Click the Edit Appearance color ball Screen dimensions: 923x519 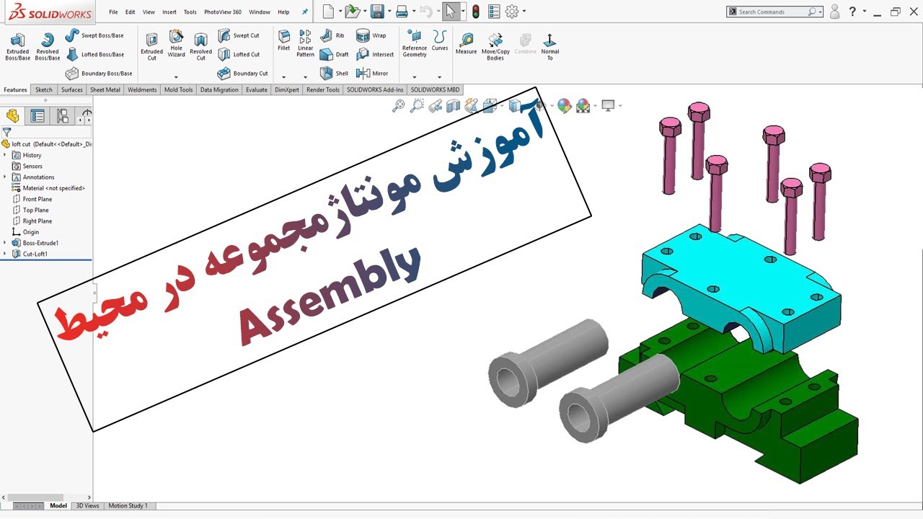point(564,106)
